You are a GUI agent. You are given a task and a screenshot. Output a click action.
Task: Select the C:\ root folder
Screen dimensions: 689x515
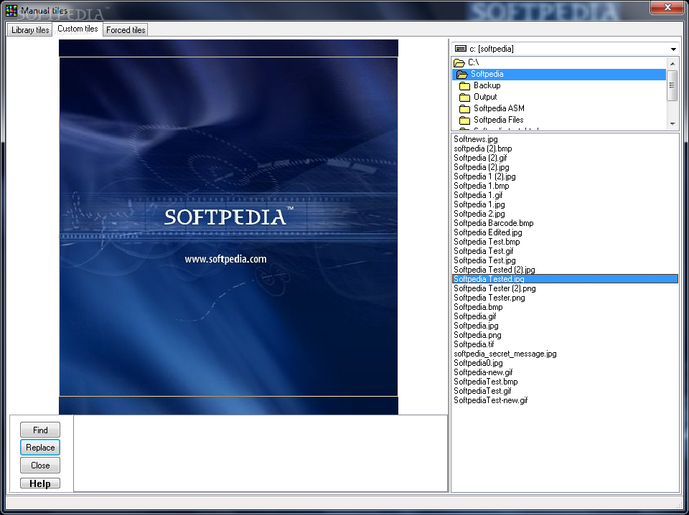559,63
